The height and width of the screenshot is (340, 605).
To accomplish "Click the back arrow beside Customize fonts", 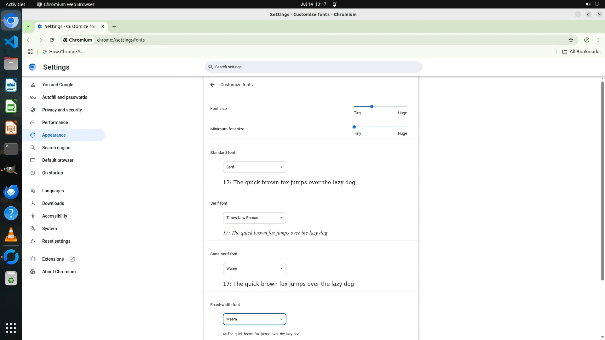I will (212, 85).
